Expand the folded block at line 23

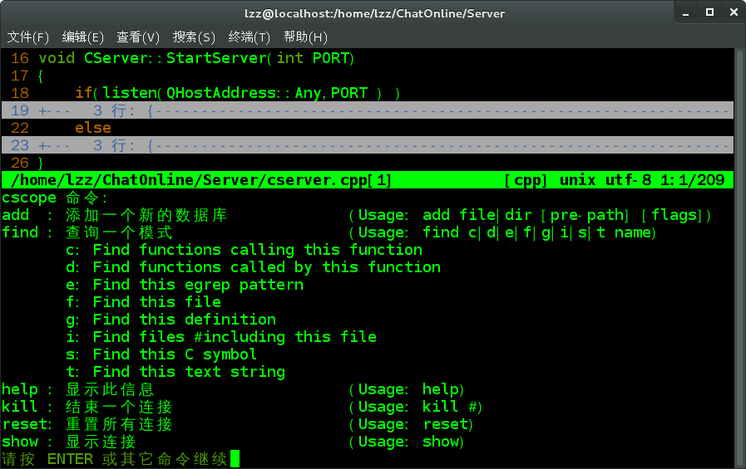coord(368,145)
